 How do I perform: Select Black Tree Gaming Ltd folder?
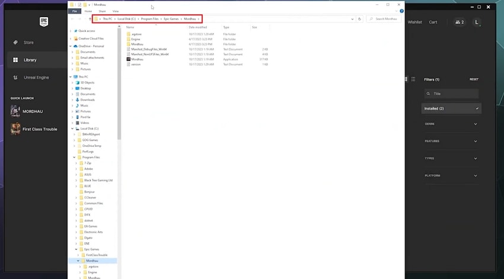pyautogui.click(x=98, y=181)
